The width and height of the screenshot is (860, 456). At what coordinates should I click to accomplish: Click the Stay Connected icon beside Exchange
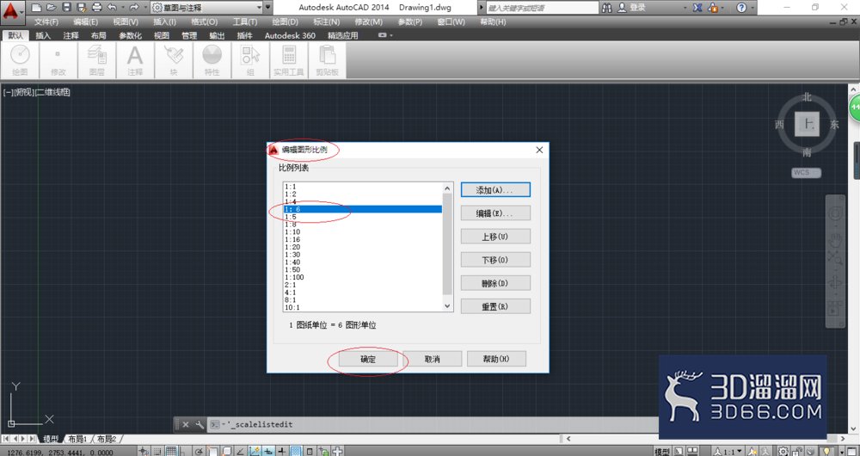[x=713, y=8]
